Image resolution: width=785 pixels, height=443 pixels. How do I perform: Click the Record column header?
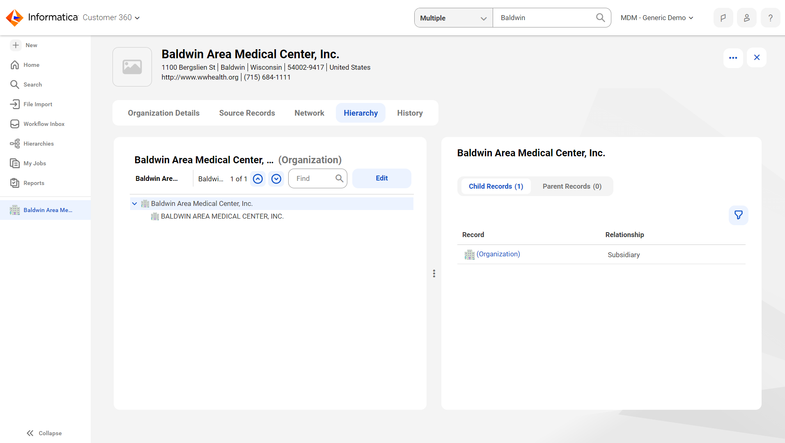click(473, 235)
